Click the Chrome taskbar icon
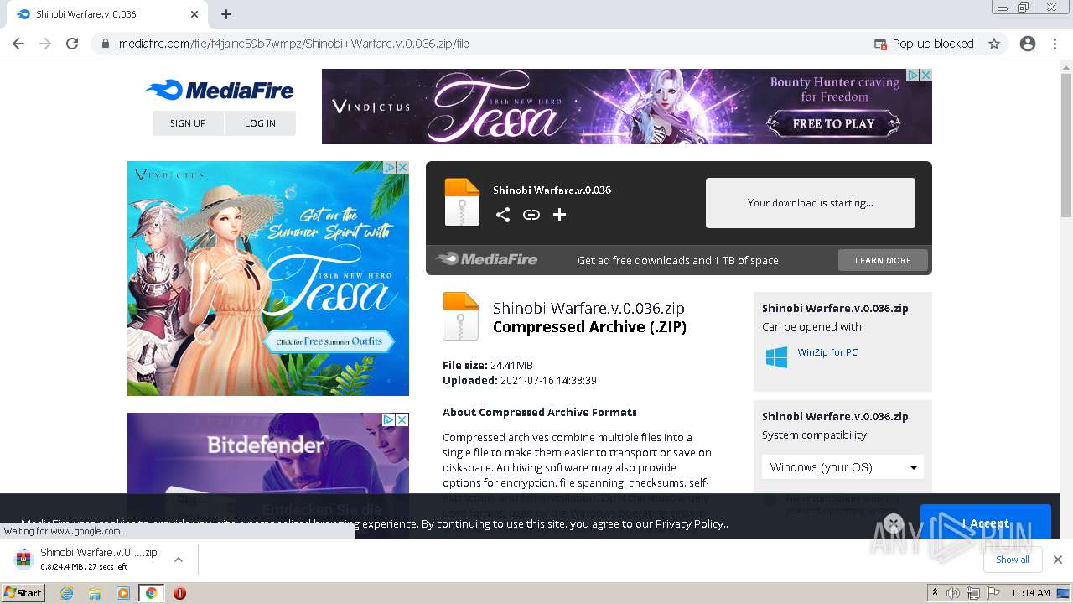Screen dimensions: 1073x604 tap(152, 593)
